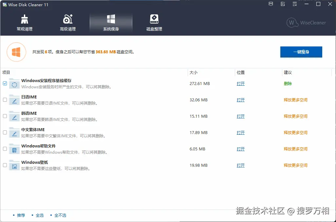
Task: Check the 中文繁体IME checkbox
Action: pos(5,132)
